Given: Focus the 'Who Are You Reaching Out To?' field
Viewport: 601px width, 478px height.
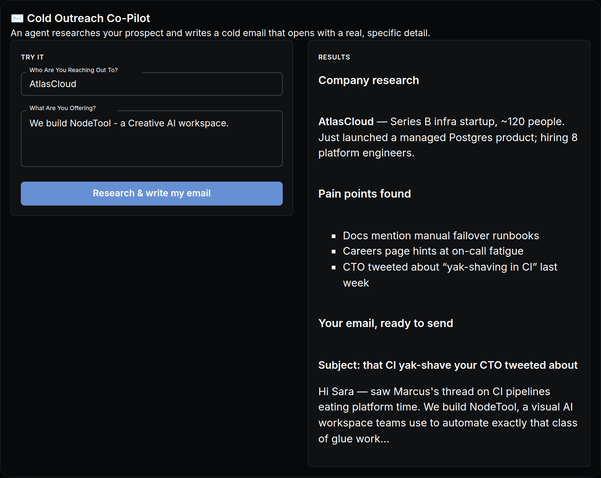Looking at the screenshot, I should coord(151,84).
